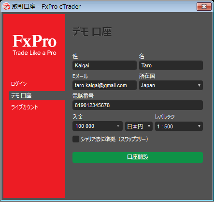214x202 pixels.
Task: Click the arrow on the country dropdown
Action: pos(199,85)
